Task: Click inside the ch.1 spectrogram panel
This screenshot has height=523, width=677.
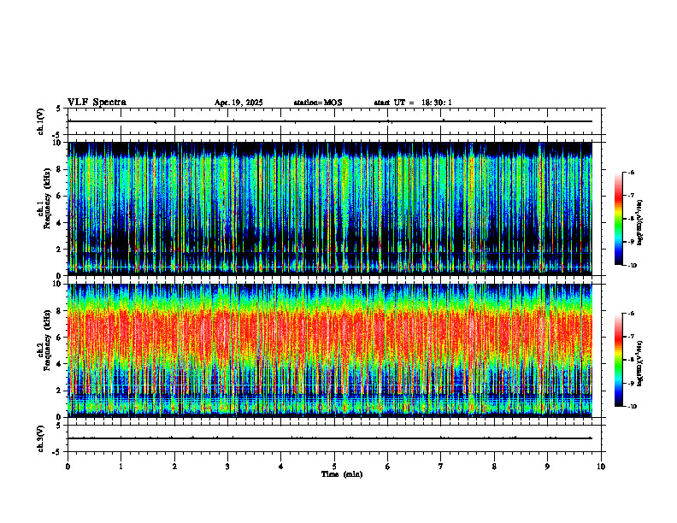Action: pyautogui.click(x=330, y=209)
